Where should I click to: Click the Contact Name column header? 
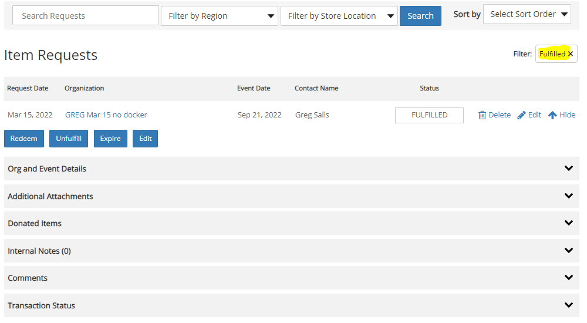pyautogui.click(x=316, y=89)
